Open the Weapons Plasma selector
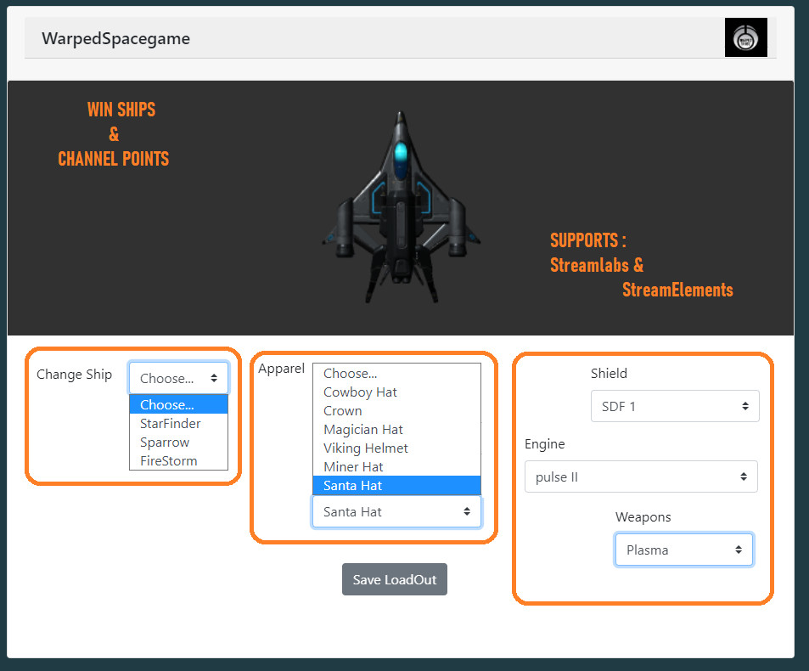 [x=684, y=550]
